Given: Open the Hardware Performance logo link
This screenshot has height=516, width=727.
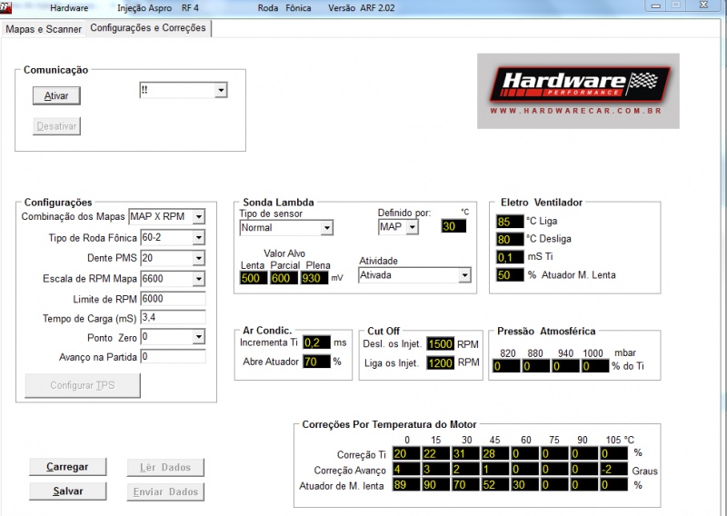Looking at the screenshot, I should coord(578,91).
